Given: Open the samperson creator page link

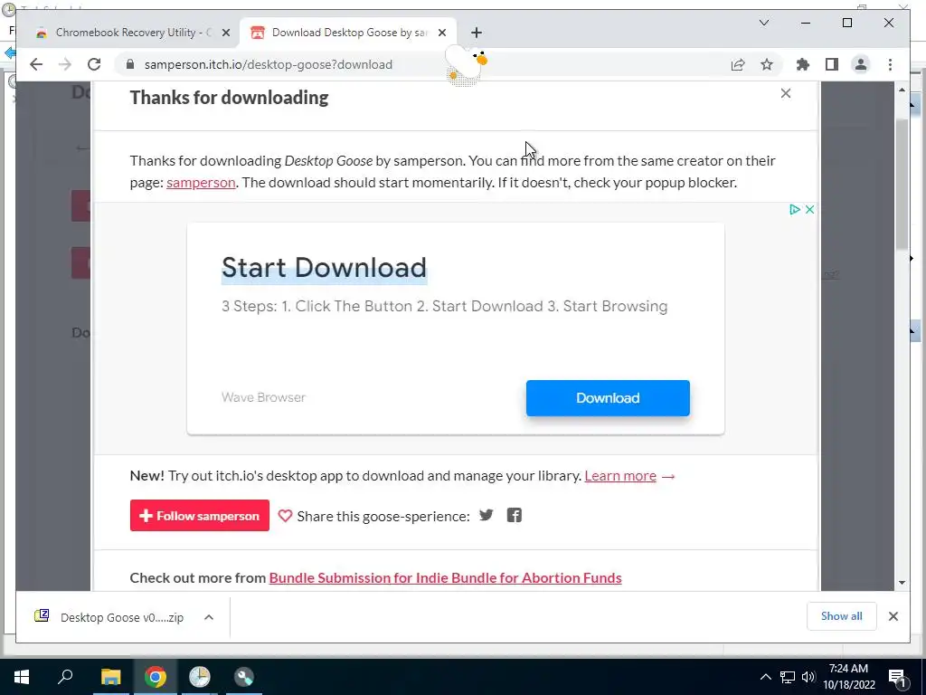Looking at the screenshot, I should [x=201, y=183].
